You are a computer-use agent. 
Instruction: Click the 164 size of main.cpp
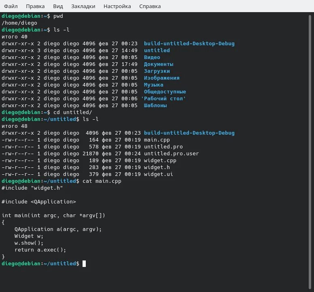coord(94,140)
